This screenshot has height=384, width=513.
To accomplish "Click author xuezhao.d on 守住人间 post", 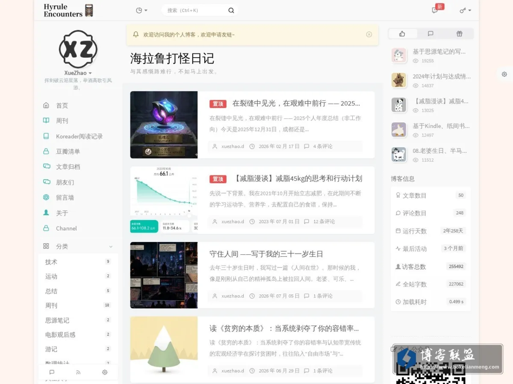I will point(233,296).
